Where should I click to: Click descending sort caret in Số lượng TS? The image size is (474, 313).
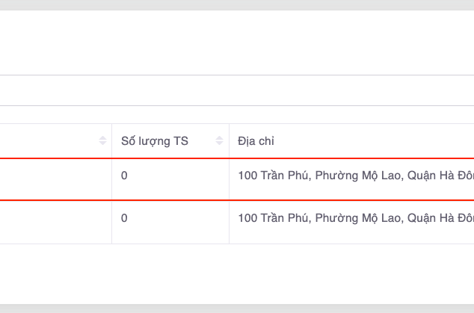(x=219, y=143)
